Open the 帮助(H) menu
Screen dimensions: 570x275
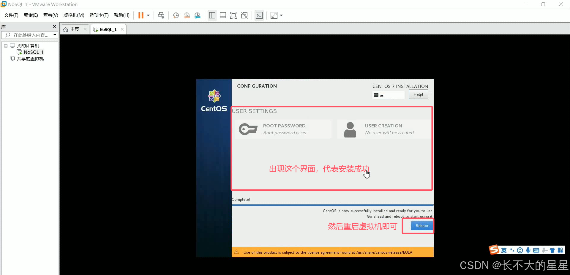click(122, 15)
